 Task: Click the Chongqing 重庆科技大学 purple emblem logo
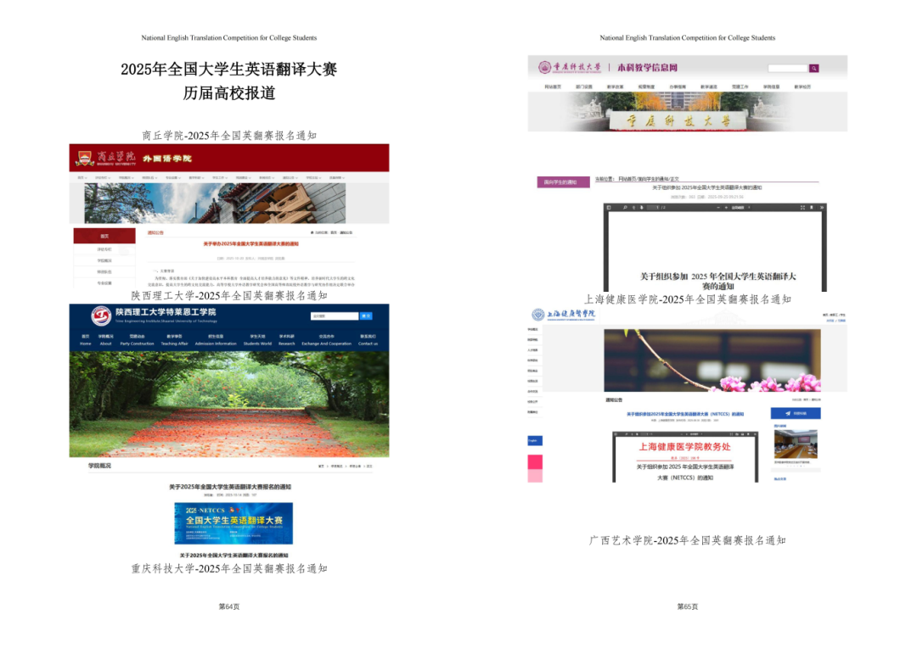coord(544,67)
